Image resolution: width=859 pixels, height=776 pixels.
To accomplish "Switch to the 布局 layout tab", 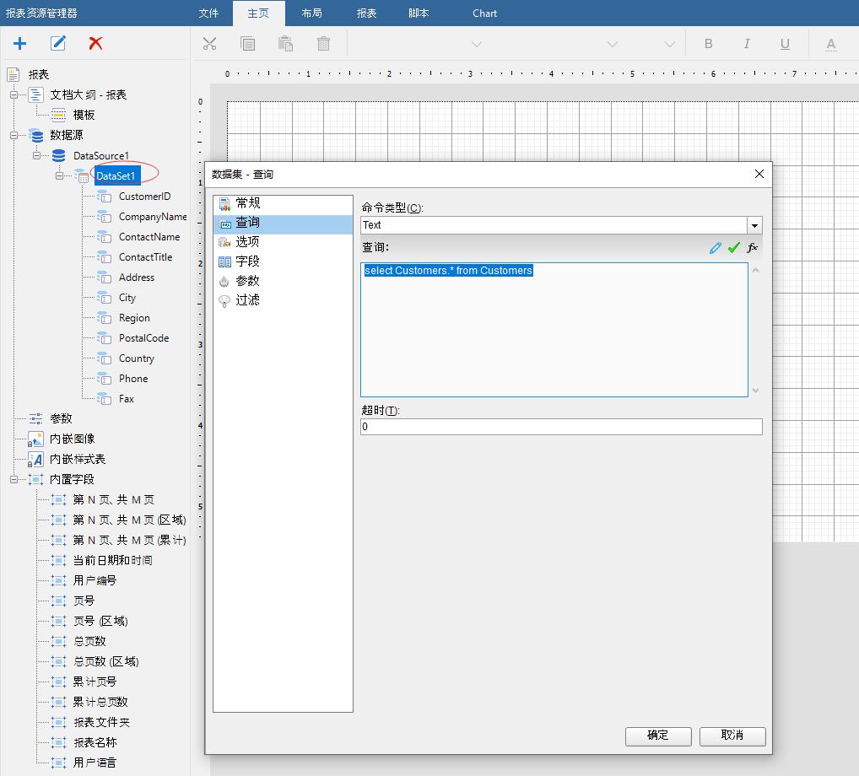I will coord(311,13).
